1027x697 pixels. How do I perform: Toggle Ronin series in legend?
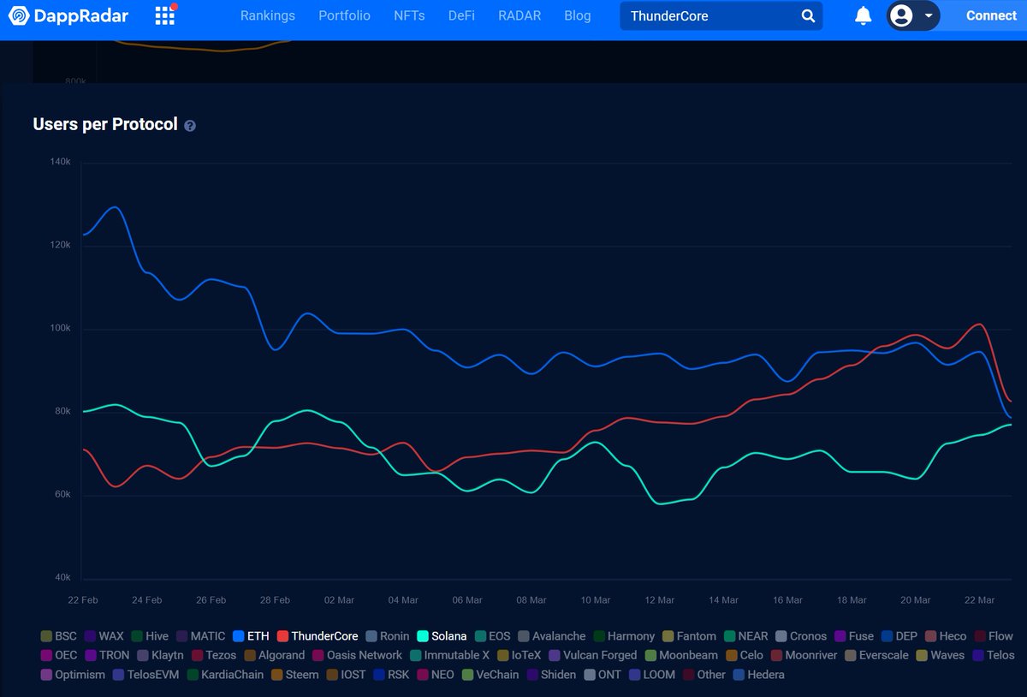tap(388, 636)
